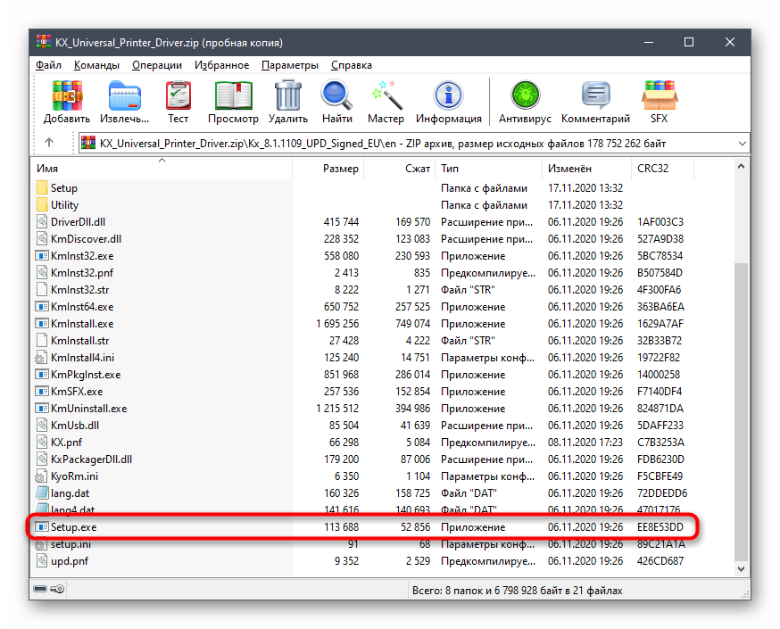Open the Избранное menu
The height and width of the screenshot is (629, 780).
tap(221, 65)
